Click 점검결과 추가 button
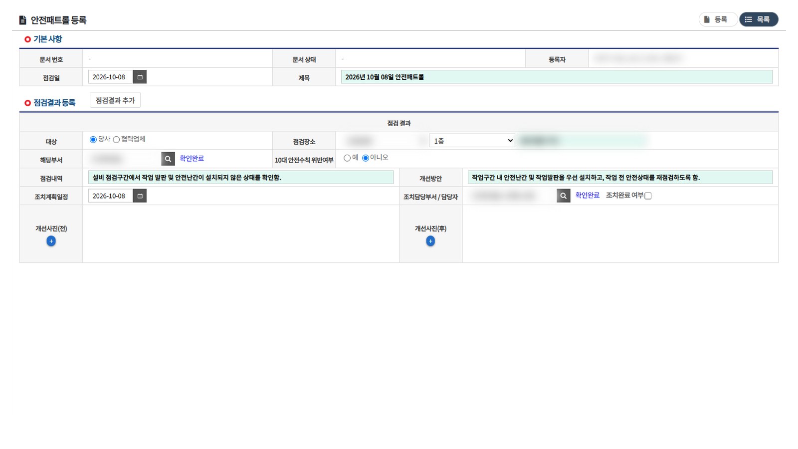This screenshot has height=449, width=798. coord(115,100)
